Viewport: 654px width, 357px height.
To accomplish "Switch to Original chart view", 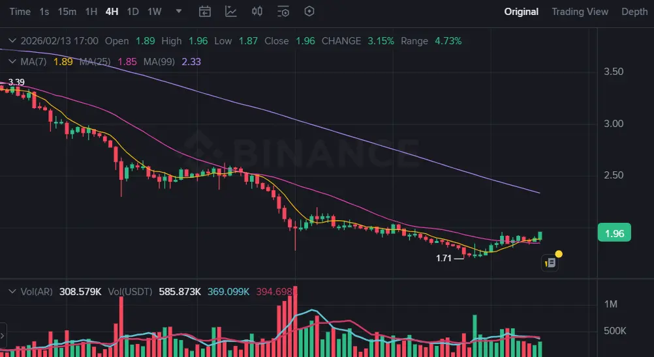I will [521, 12].
